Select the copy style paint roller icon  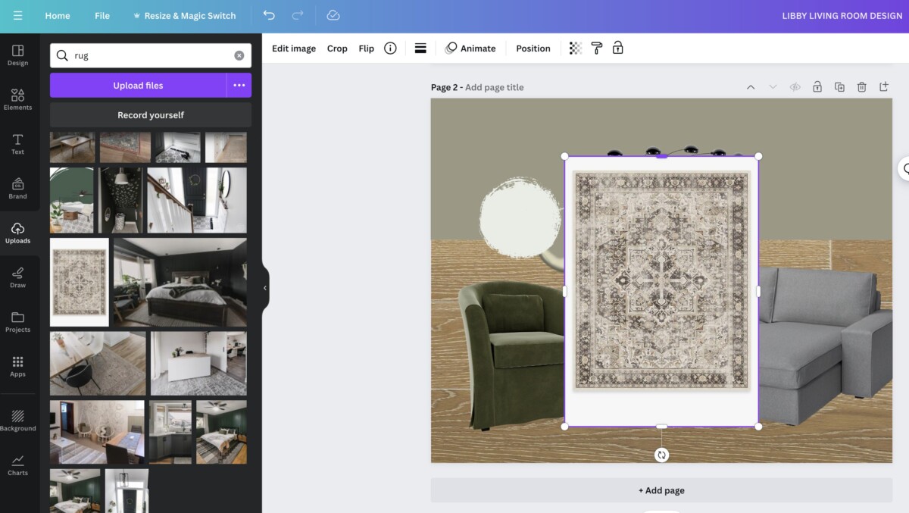tap(596, 48)
